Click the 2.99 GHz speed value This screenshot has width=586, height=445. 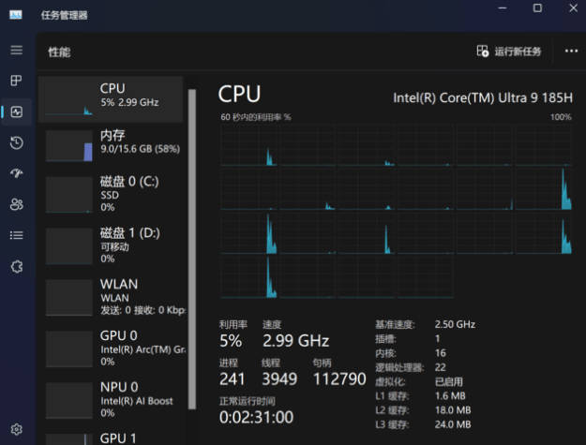click(x=295, y=341)
